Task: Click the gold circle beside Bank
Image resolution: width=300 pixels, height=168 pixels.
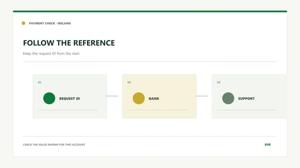Action: pos(139,98)
